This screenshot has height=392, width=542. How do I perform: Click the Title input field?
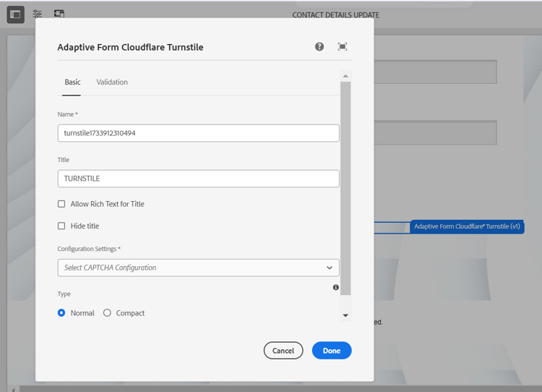(x=199, y=179)
